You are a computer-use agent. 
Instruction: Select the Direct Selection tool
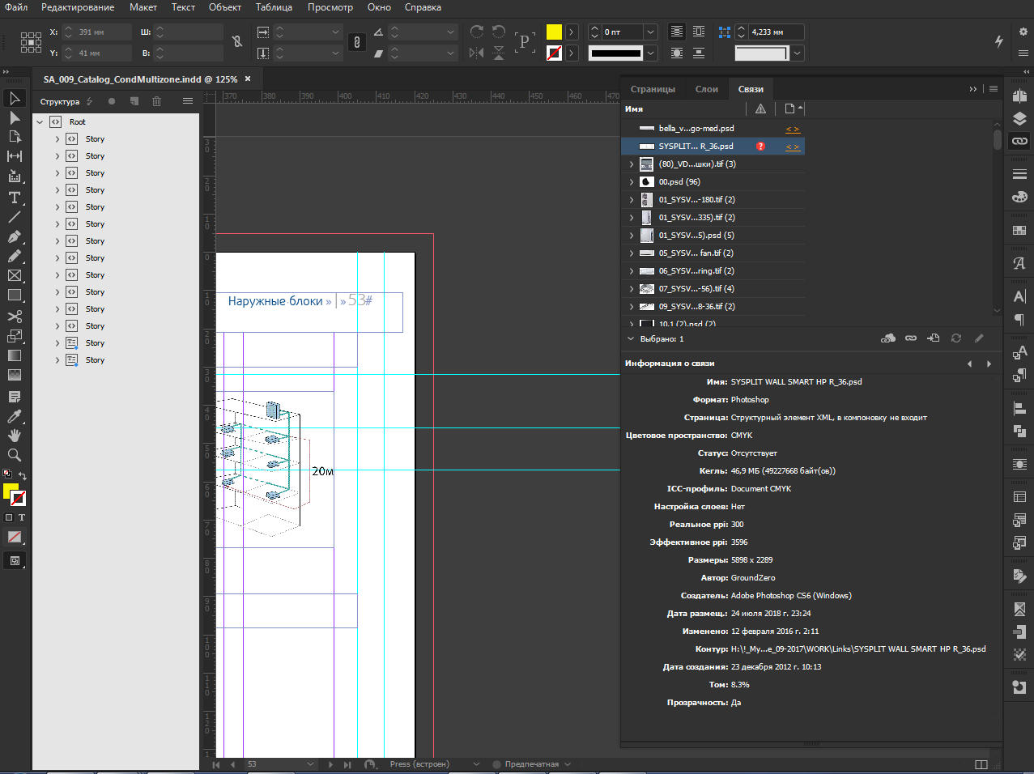pyautogui.click(x=15, y=118)
